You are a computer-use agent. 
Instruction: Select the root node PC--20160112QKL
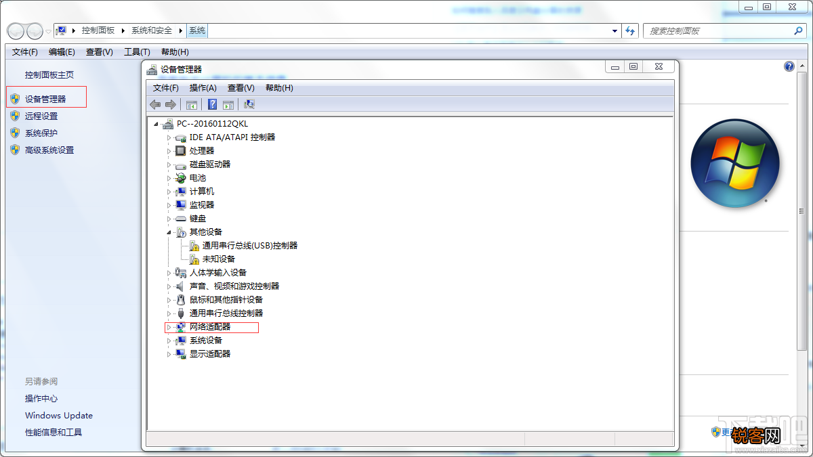213,124
